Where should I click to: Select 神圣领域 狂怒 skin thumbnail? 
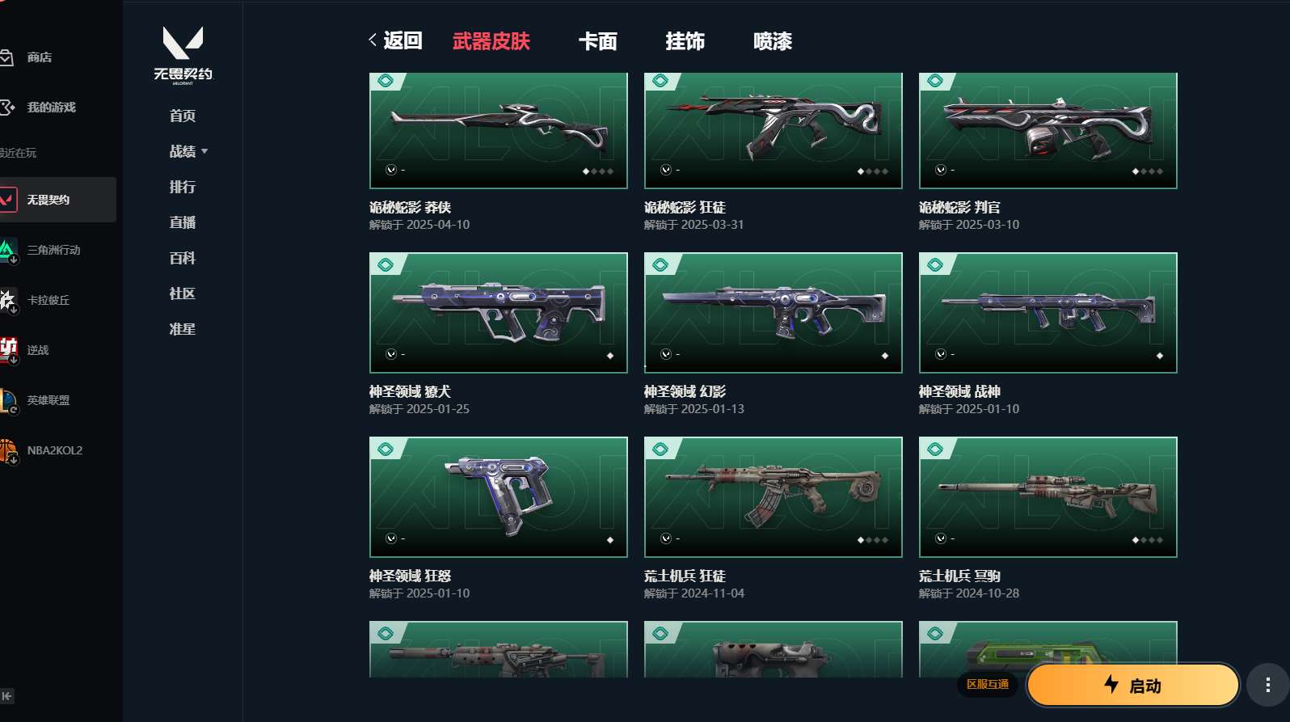click(499, 497)
